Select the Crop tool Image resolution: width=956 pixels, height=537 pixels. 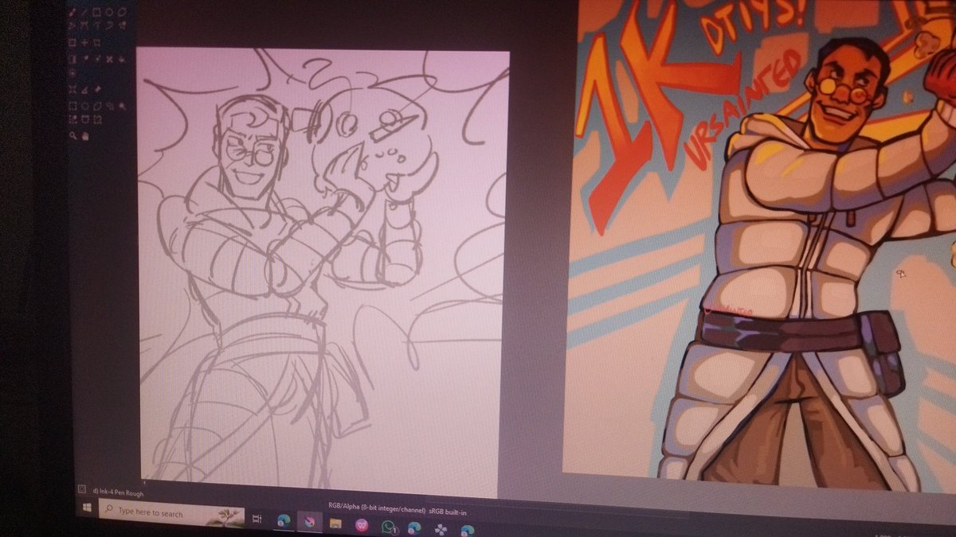coord(97,43)
